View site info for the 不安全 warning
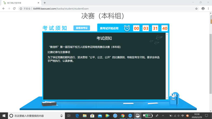 [x=25, y=9]
